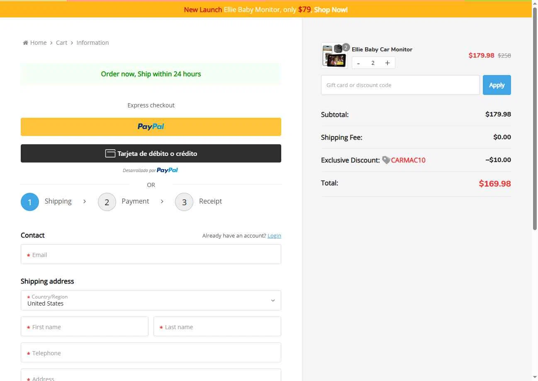Focus the Last name field
The width and height of the screenshot is (538, 381).
(217, 326)
